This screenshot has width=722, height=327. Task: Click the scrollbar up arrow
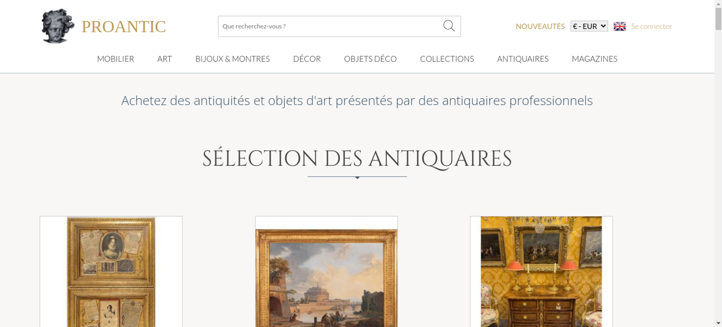pyautogui.click(x=718, y=3)
